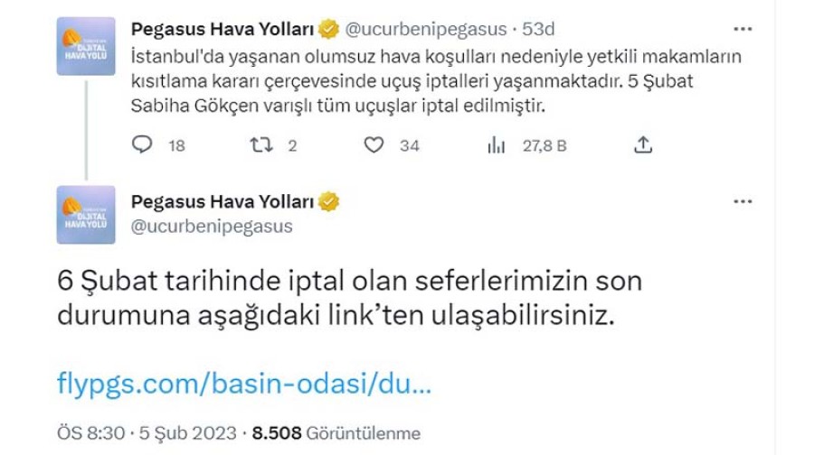814x455 pixels.
Task: Click the first tweet's Pegasus profile avatar
Action: (86, 46)
